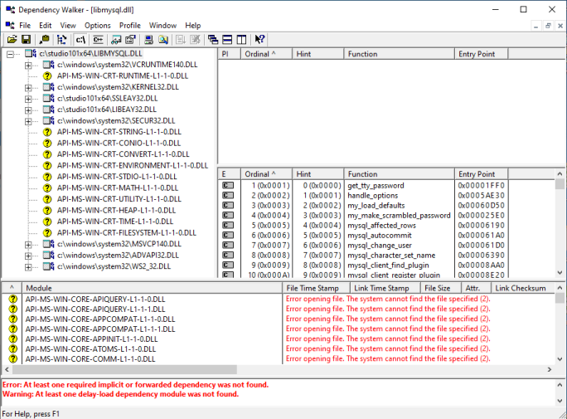Viewport: 567px width, 419px height.
Task: Click the Tile Horizontally toolbar icon
Action: coord(227,40)
